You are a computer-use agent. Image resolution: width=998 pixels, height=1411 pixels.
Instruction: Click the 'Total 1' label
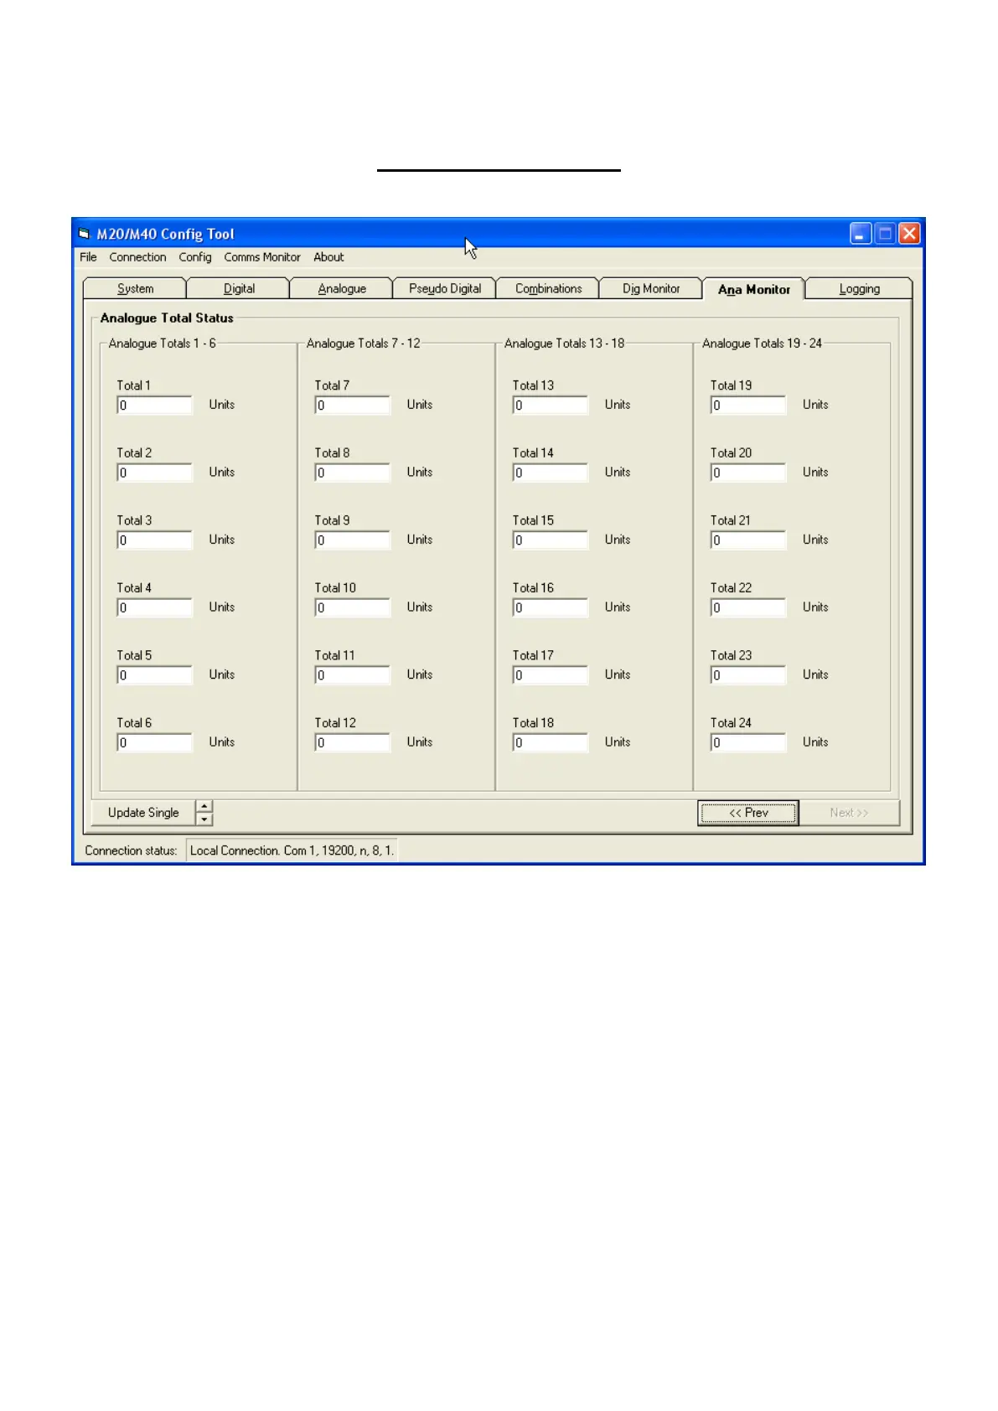click(x=133, y=385)
